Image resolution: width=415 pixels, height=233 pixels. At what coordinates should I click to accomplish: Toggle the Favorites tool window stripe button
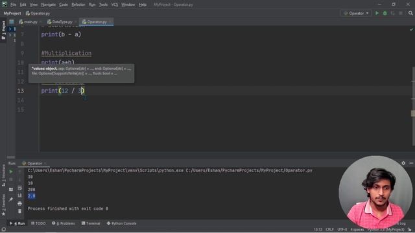click(x=3, y=205)
